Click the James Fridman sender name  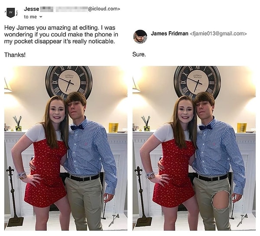click(169, 33)
